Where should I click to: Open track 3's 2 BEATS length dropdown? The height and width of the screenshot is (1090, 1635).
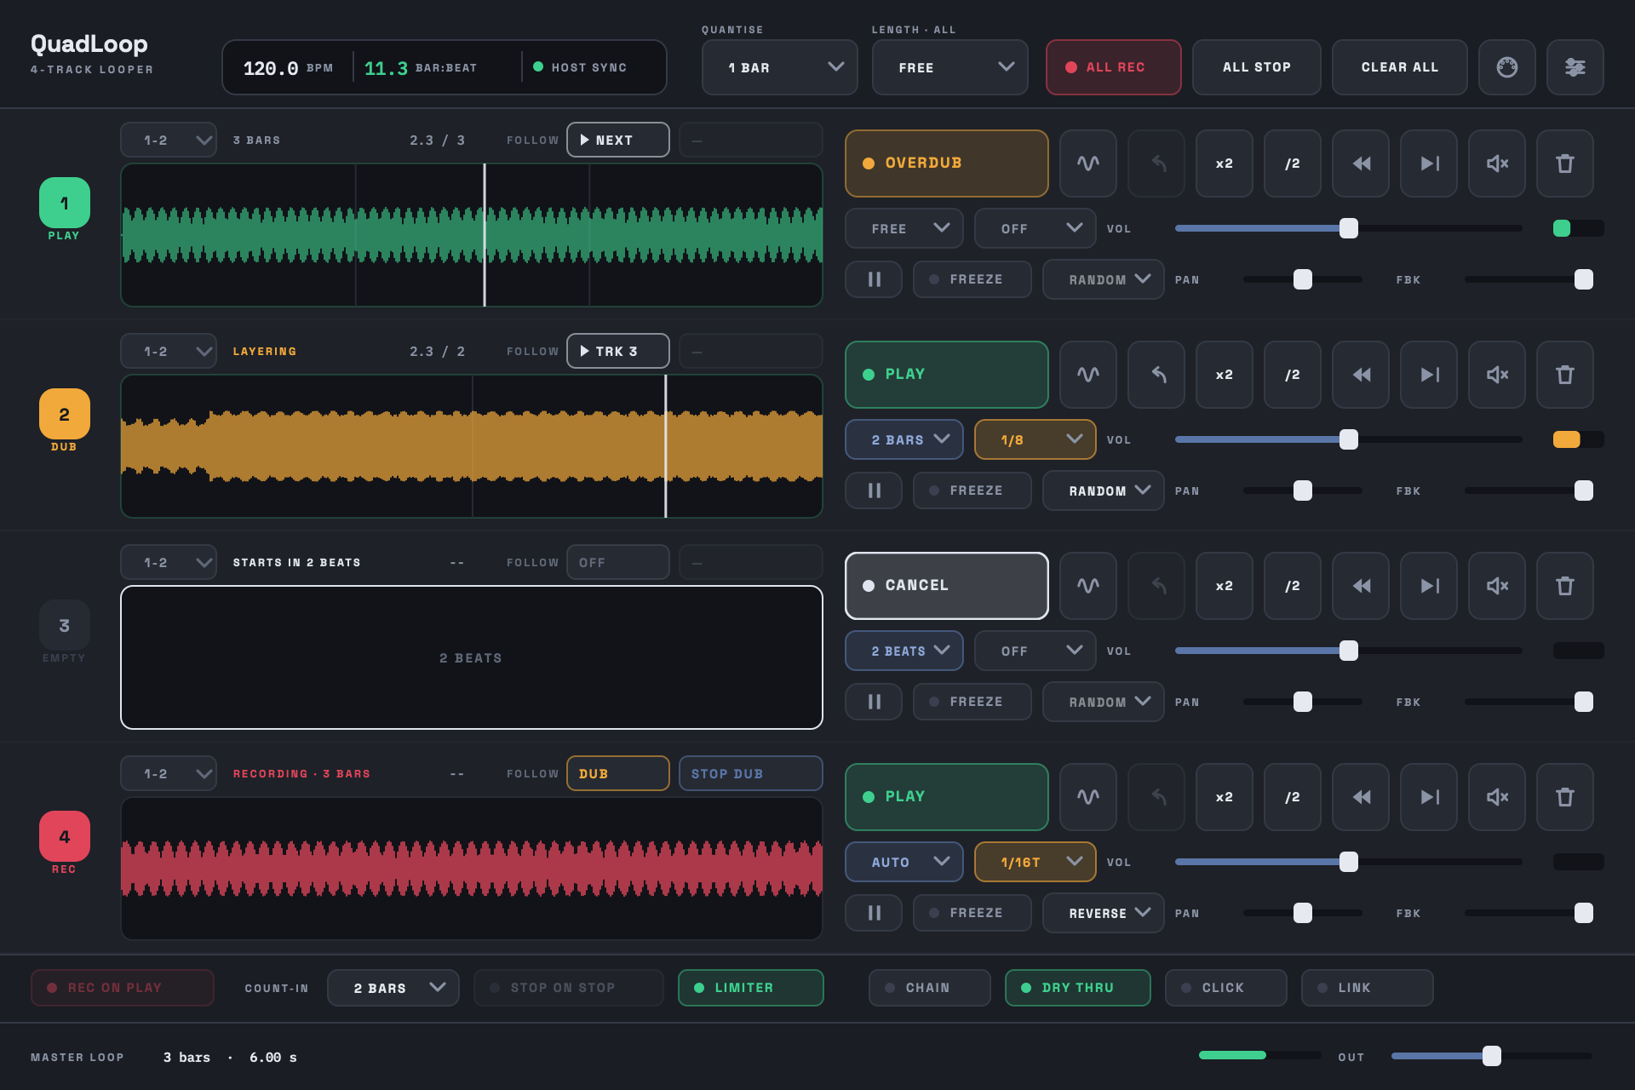(x=904, y=651)
